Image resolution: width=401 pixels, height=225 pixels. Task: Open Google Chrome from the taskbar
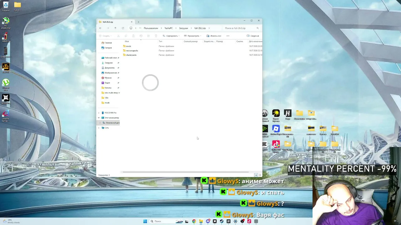(194, 221)
